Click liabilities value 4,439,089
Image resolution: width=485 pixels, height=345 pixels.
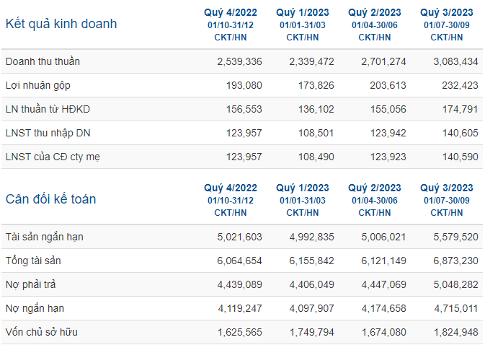point(239,285)
